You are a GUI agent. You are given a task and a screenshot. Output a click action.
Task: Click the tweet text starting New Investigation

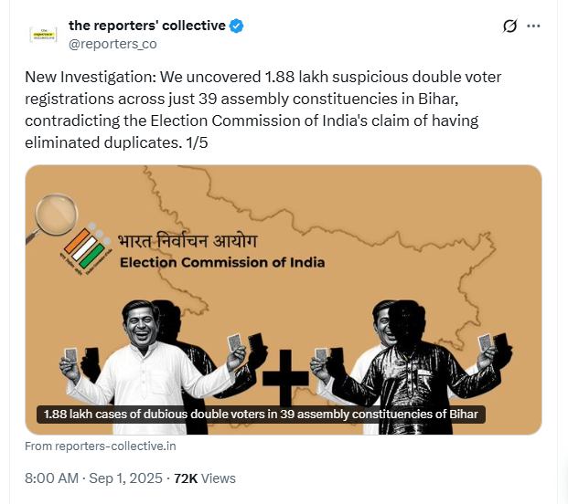pos(263,110)
